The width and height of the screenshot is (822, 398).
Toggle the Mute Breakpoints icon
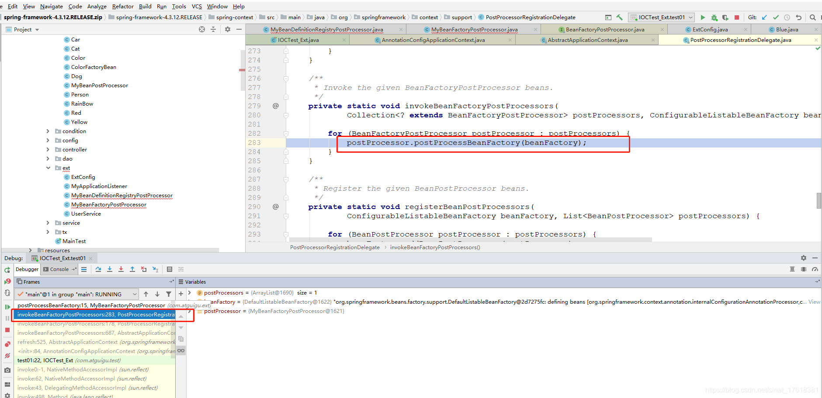click(7, 356)
